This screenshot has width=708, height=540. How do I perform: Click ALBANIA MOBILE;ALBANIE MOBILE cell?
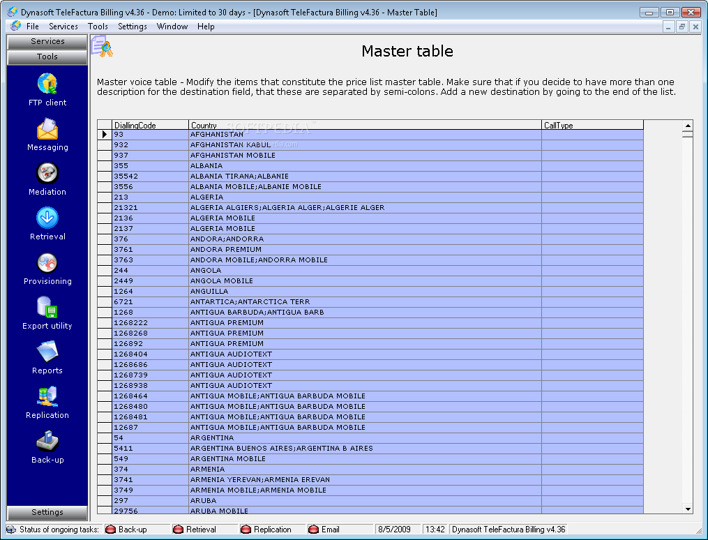(365, 186)
